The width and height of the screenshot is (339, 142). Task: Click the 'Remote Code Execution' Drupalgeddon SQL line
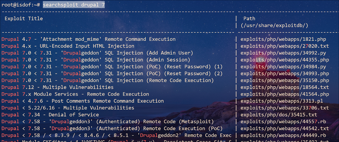tap(108, 80)
